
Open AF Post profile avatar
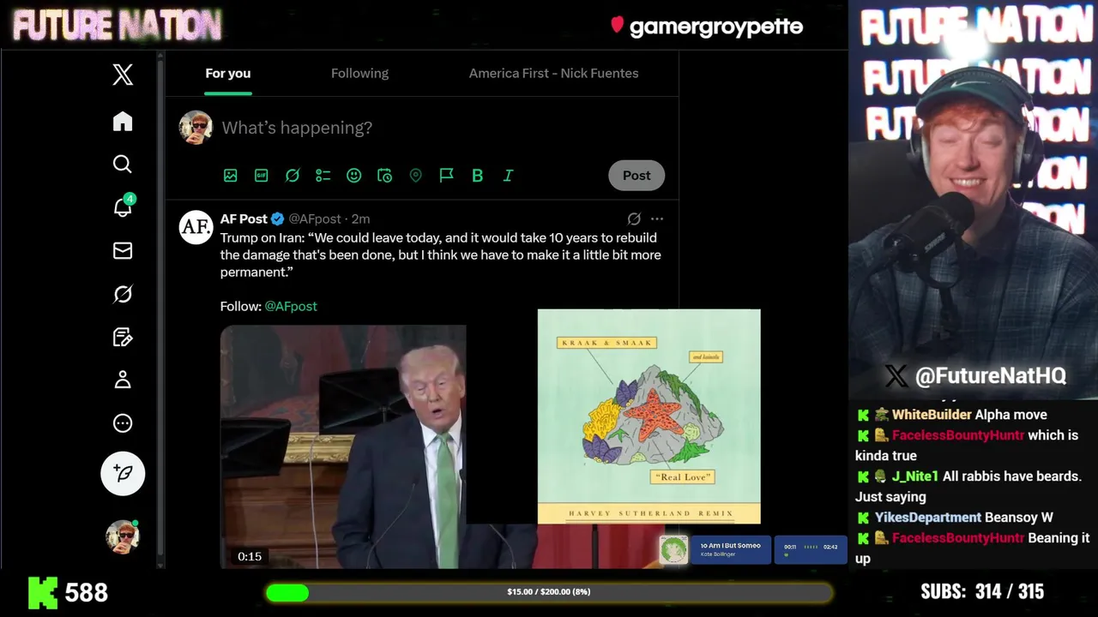click(196, 227)
